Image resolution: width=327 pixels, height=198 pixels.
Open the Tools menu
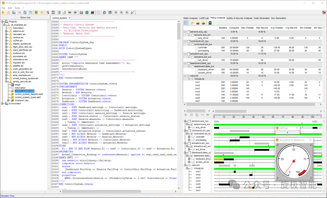tap(17, 8)
